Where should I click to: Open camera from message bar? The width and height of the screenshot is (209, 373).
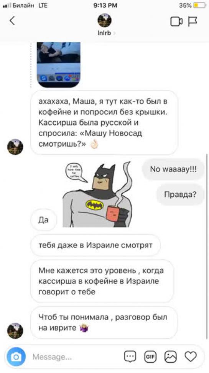pyautogui.click(x=16, y=356)
